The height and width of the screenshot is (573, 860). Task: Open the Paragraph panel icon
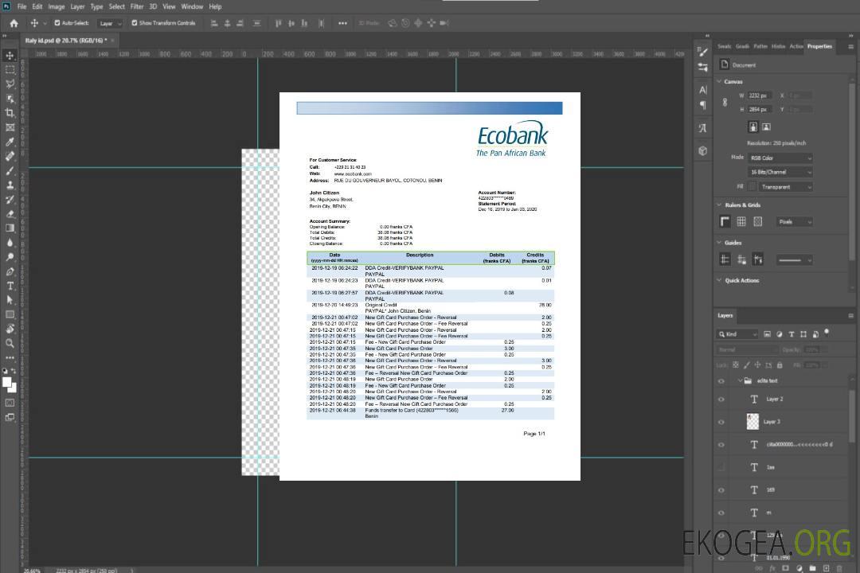pyautogui.click(x=703, y=105)
